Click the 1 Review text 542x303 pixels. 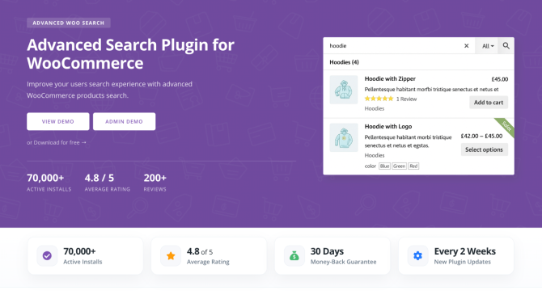(406, 99)
